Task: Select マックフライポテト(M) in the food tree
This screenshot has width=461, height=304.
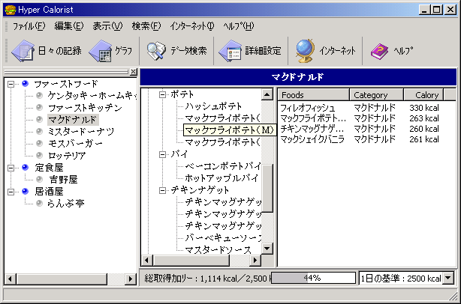Action: (x=230, y=130)
